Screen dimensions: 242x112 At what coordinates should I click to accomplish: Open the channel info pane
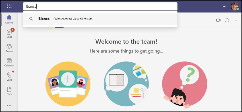(x=227, y=20)
